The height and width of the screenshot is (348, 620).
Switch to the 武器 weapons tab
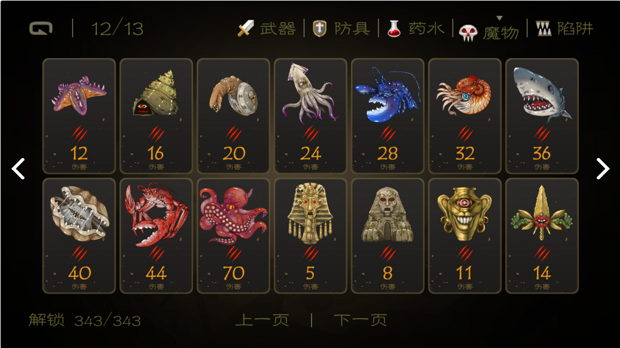pyautogui.click(x=267, y=28)
